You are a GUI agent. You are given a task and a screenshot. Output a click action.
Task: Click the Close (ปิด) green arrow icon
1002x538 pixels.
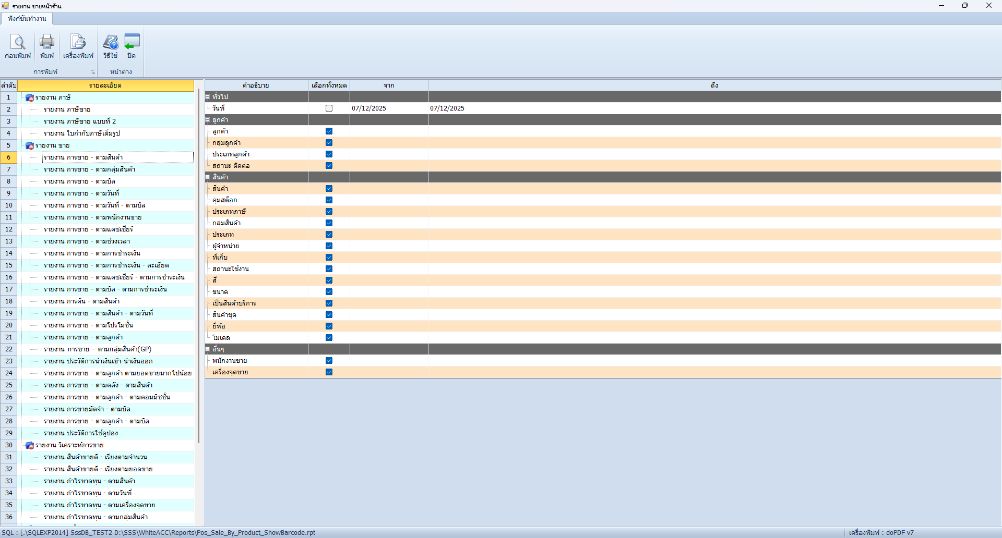[132, 43]
